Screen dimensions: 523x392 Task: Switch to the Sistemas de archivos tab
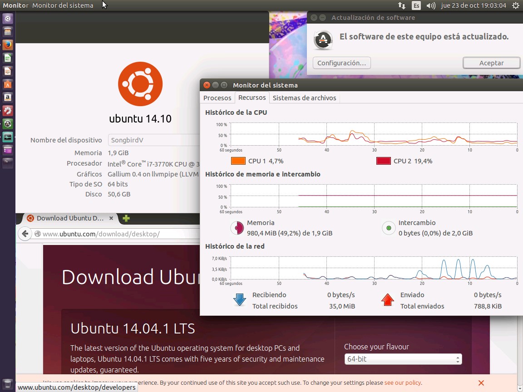(304, 98)
